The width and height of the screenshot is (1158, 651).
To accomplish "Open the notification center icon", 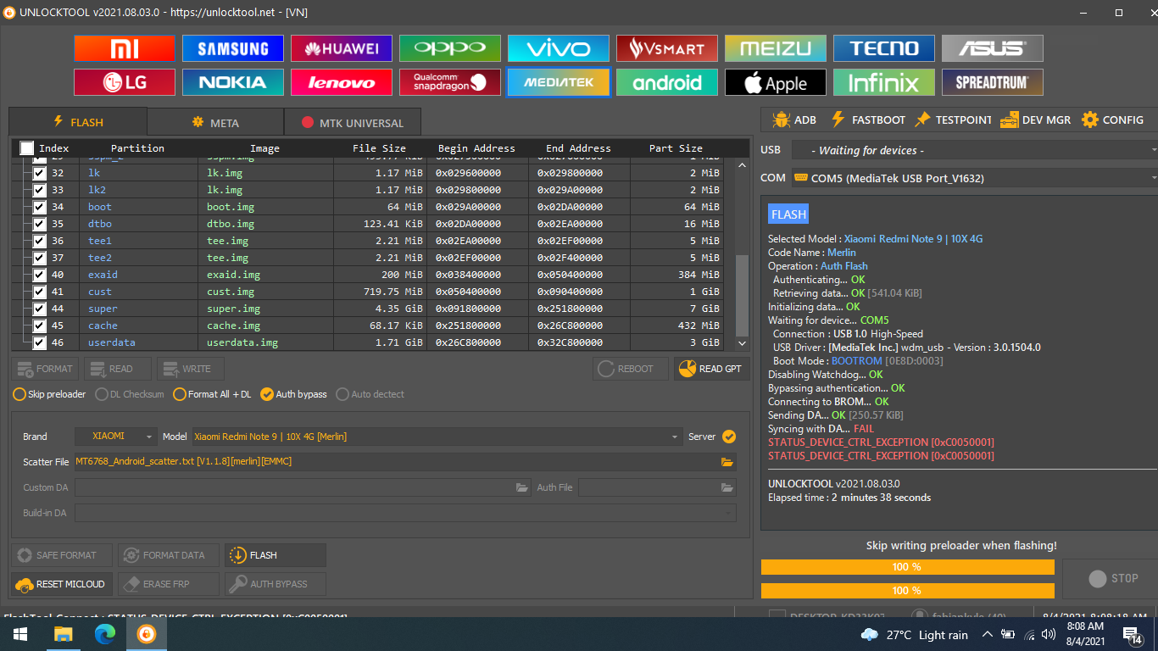I will (1133, 634).
